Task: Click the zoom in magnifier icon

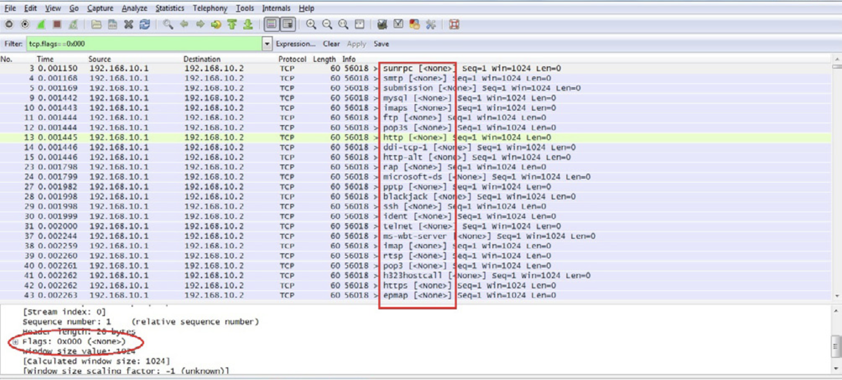Action: coord(311,24)
